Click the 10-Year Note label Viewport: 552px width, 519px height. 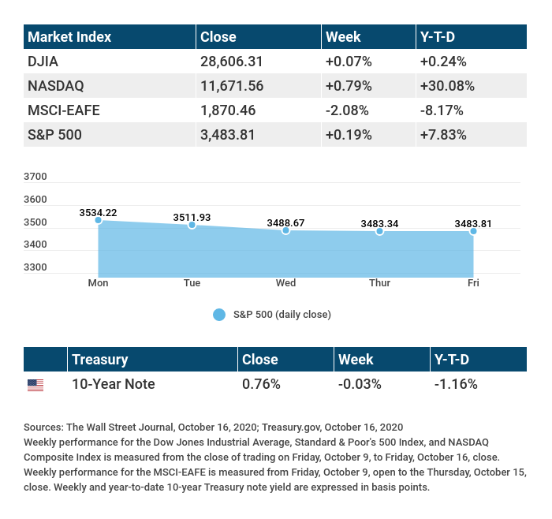(113, 385)
